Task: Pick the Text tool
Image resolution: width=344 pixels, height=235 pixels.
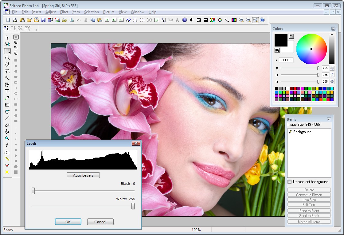Action: (x=7, y=91)
